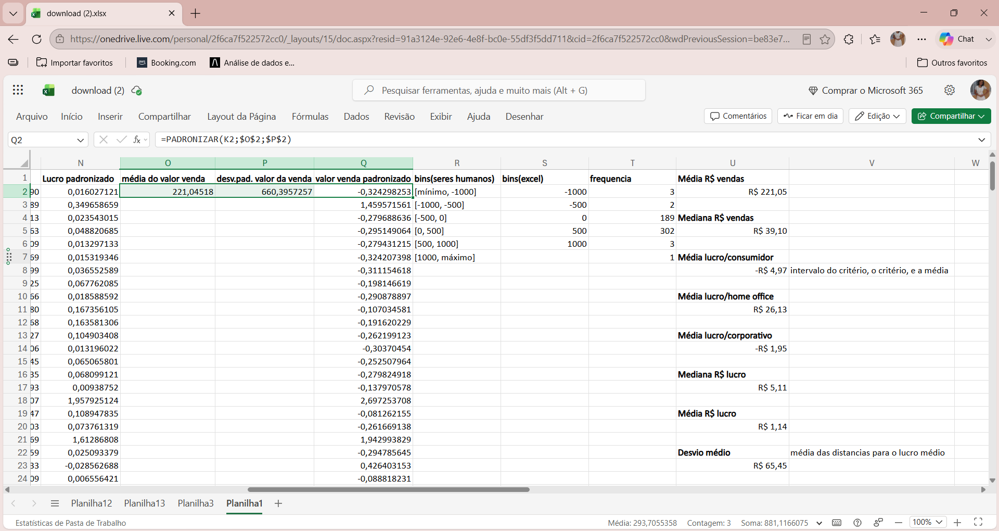Close the download (2).xlsx tab

(172, 14)
